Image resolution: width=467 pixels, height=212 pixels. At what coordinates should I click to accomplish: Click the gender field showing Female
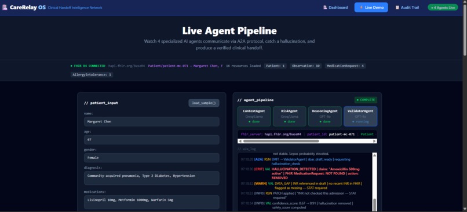(152, 158)
